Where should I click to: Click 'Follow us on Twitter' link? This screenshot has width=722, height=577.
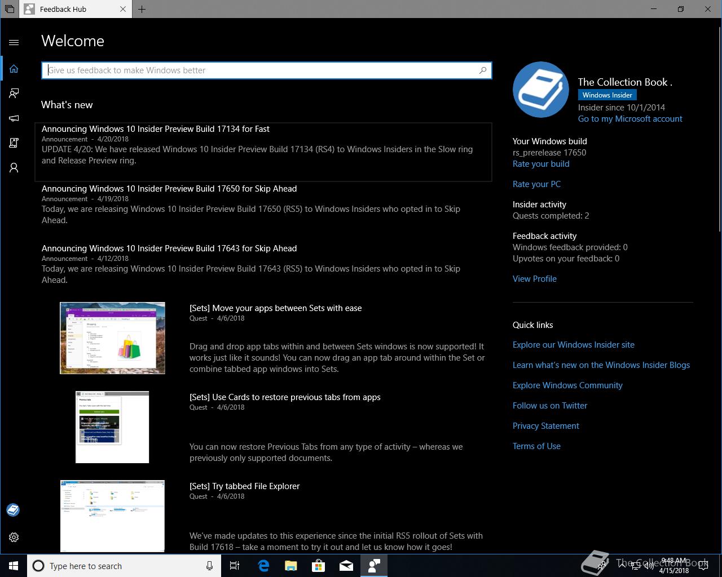[x=550, y=406]
